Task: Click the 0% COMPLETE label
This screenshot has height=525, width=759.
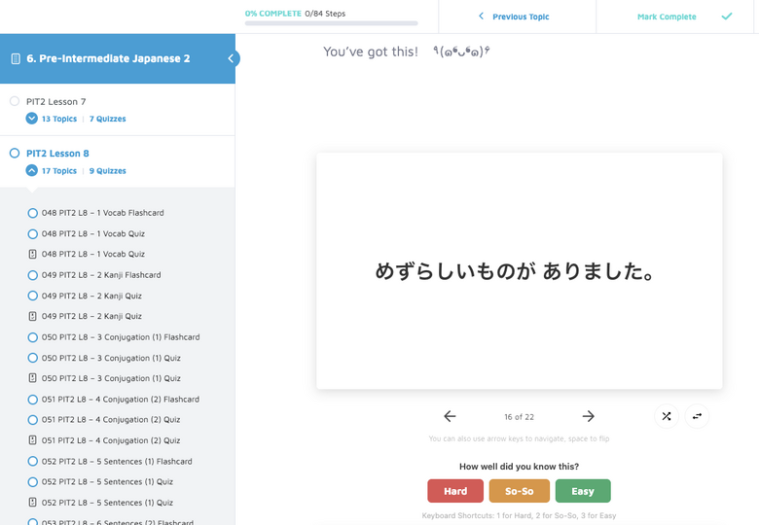Action: tap(273, 14)
